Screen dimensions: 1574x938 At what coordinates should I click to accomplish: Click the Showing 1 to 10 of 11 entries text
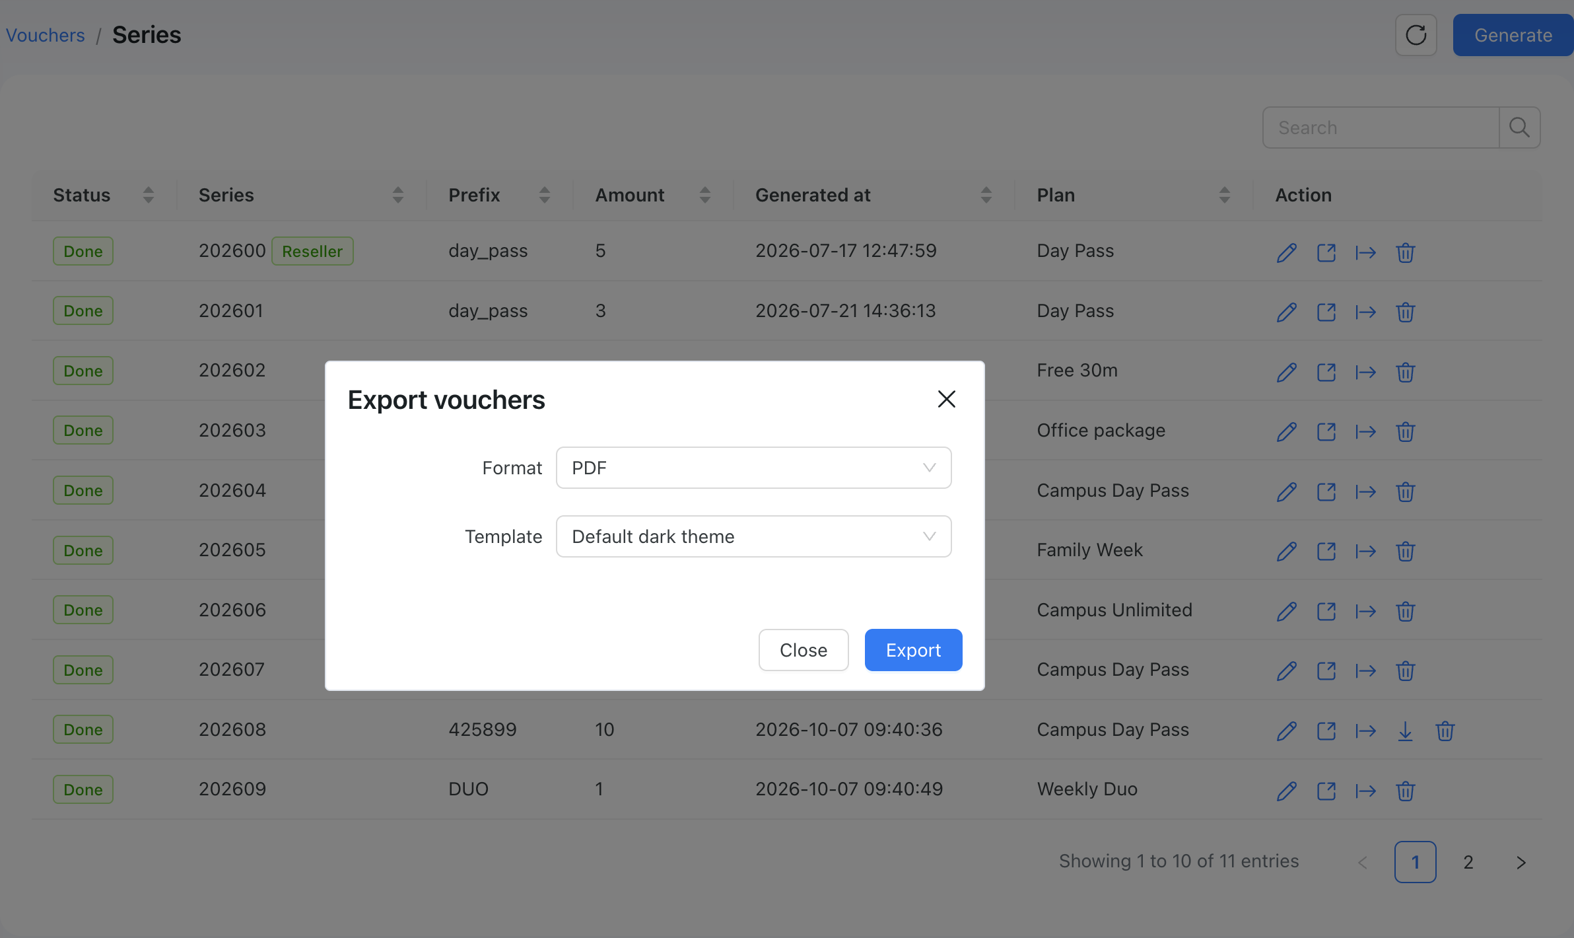click(x=1179, y=861)
